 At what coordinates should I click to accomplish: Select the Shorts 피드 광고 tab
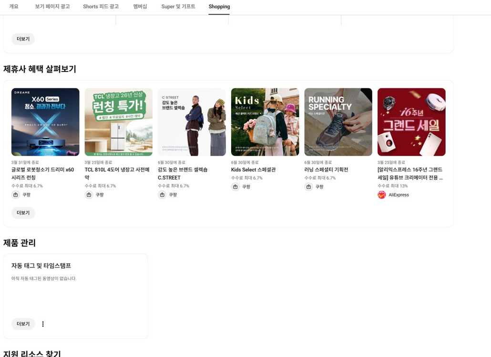[x=101, y=7]
